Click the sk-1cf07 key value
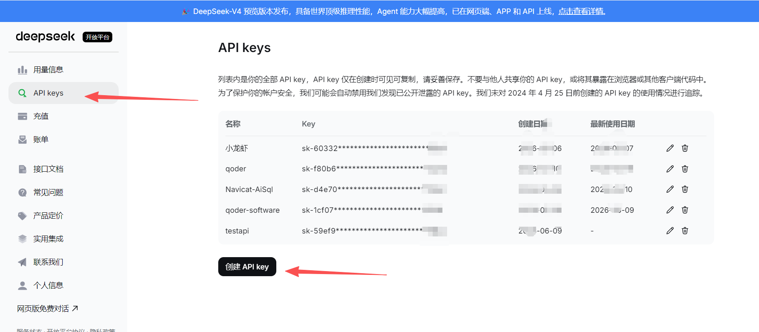759x332 pixels. (x=372, y=210)
